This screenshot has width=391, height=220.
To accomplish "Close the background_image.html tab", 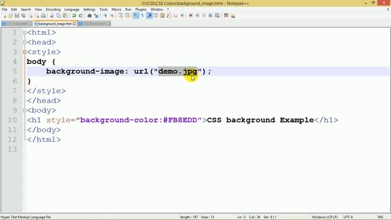I will click(75, 24).
